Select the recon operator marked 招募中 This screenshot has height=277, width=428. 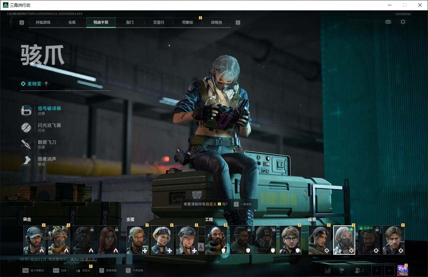pyautogui.click(x=369, y=240)
